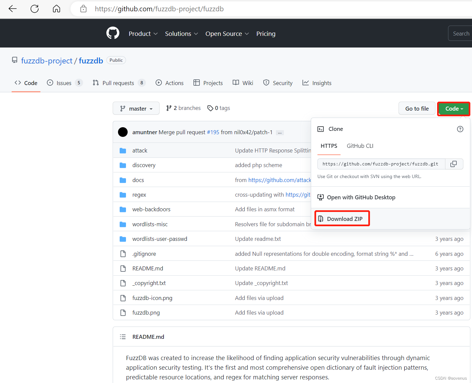Viewport: 472px width, 383px height.
Task: Open pull request #195 link
Action: click(x=213, y=132)
